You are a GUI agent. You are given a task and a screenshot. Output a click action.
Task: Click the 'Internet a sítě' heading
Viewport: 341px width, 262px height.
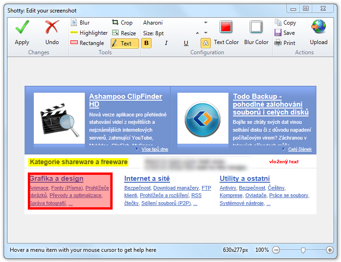click(147, 179)
